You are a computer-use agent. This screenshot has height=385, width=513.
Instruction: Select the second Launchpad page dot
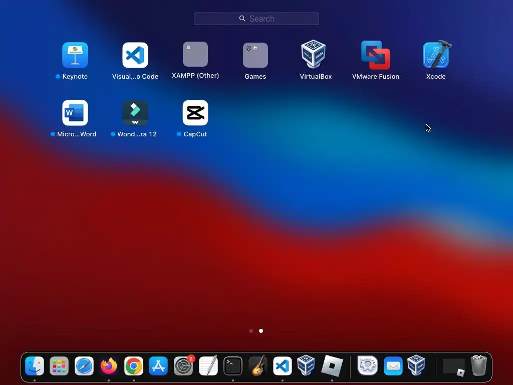(x=261, y=331)
